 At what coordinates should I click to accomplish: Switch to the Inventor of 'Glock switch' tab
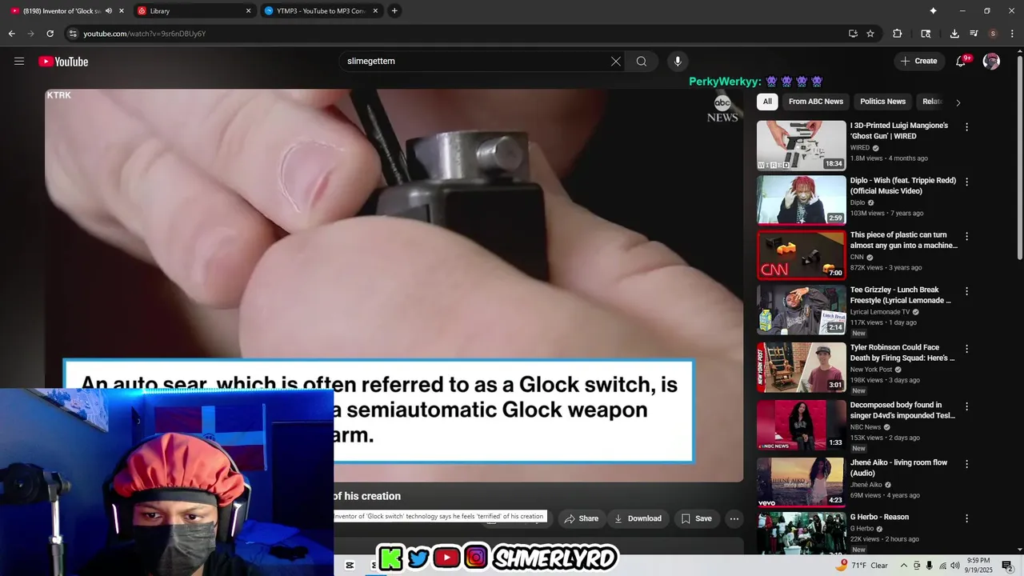(x=67, y=11)
